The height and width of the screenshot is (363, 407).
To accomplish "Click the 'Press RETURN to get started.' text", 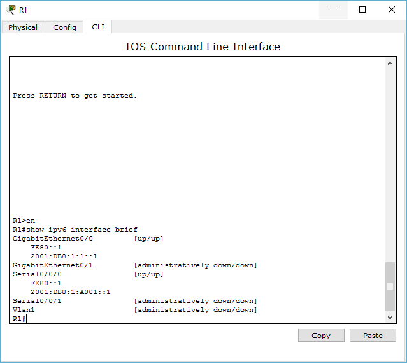I will pos(75,96).
